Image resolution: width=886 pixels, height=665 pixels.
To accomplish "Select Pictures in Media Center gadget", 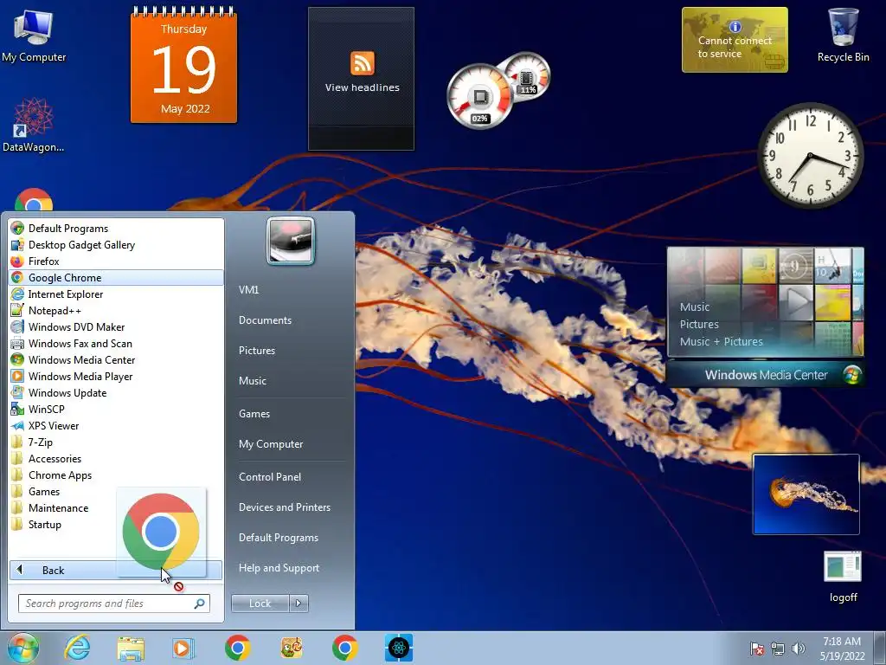I will pyautogui.click(x=699, y=324).
